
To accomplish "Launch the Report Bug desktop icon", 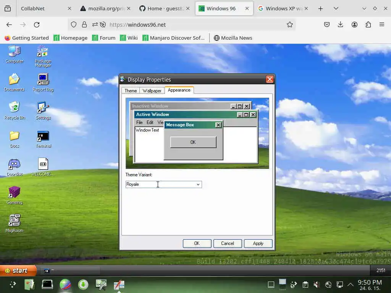I will point(43,82).
